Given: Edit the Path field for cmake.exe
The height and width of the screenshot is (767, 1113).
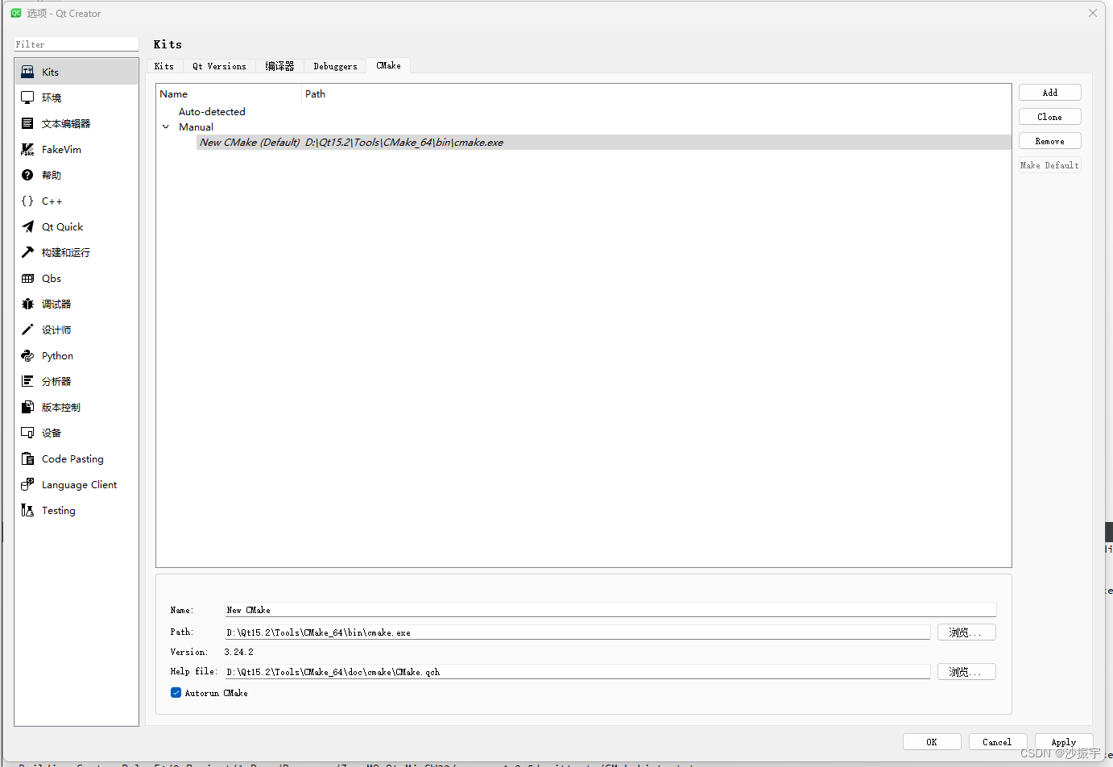Looking at the screenshot, I should pyautogui.click(x=577, y=632).
